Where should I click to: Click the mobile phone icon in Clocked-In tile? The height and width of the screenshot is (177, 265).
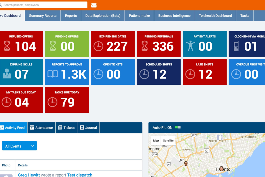[236, 46]
